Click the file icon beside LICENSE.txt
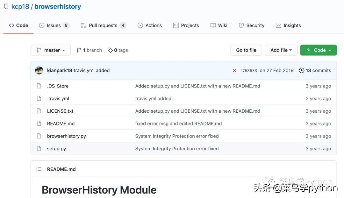The height and width of the screenshot is (198, 344). pos(39,111)
